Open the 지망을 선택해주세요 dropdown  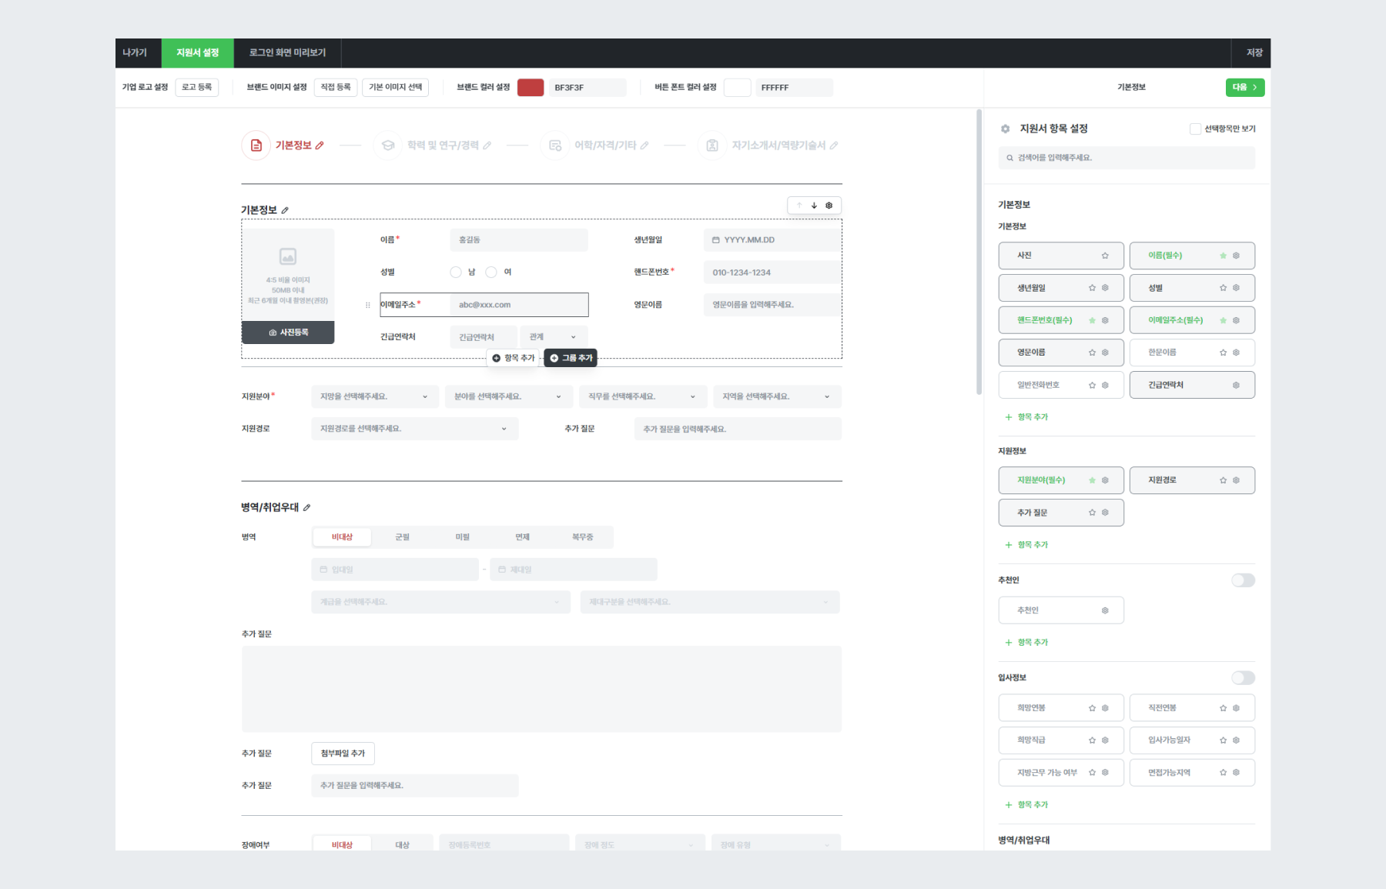(375, 396)
